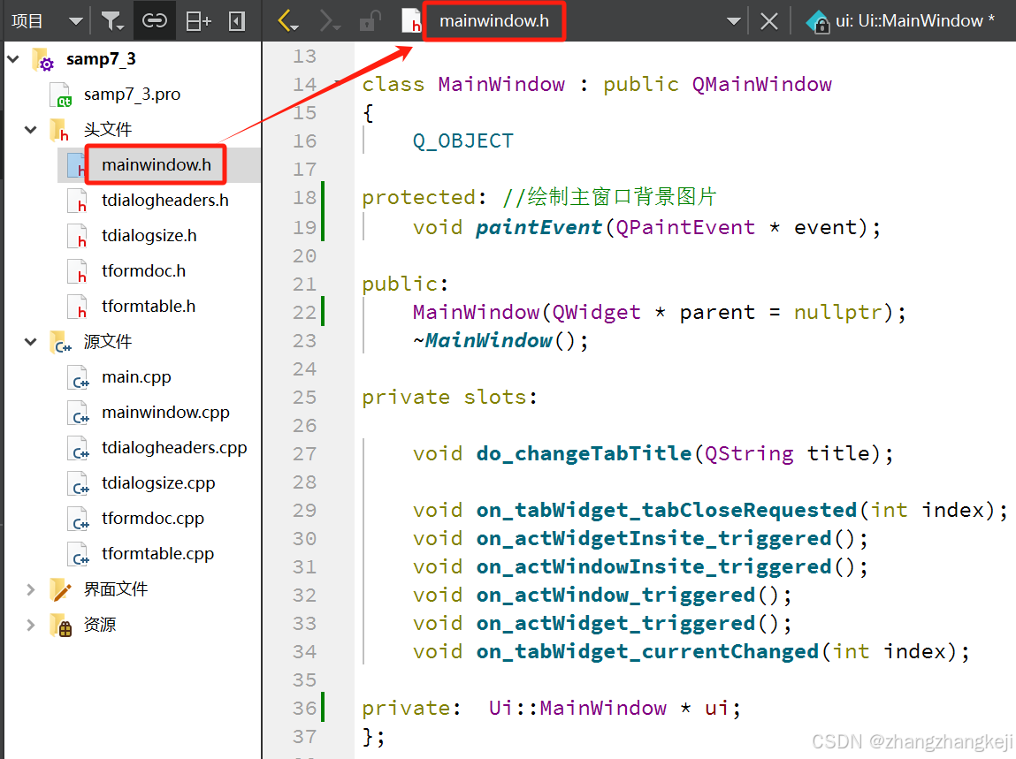The width and height of the screenshot is (1016, 759).
Task: Click the on_actWindowInsite_triggered slot name
Action: [x=653, y=566]
